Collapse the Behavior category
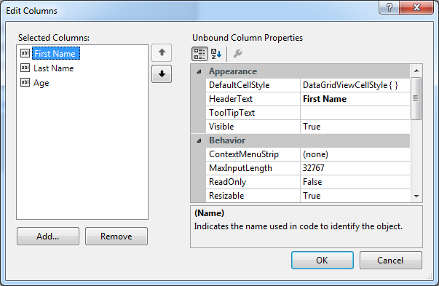The height and width of the screenshot is (286, 439). pyautogui.click(x=199, y=140)
